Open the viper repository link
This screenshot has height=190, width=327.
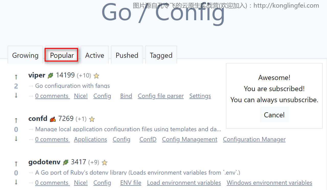[x=37, y=75]
